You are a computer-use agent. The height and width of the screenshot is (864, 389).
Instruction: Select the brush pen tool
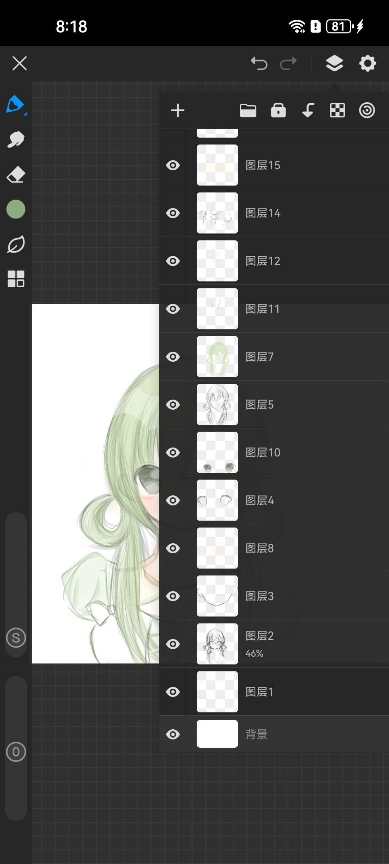coord(15,104)
